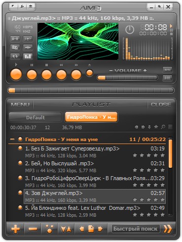Open sorting options triangles button

[66, 229]
